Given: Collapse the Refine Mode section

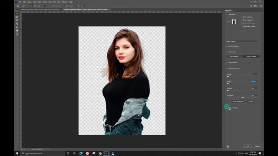Looking at the screenshot, I should 227,52.
